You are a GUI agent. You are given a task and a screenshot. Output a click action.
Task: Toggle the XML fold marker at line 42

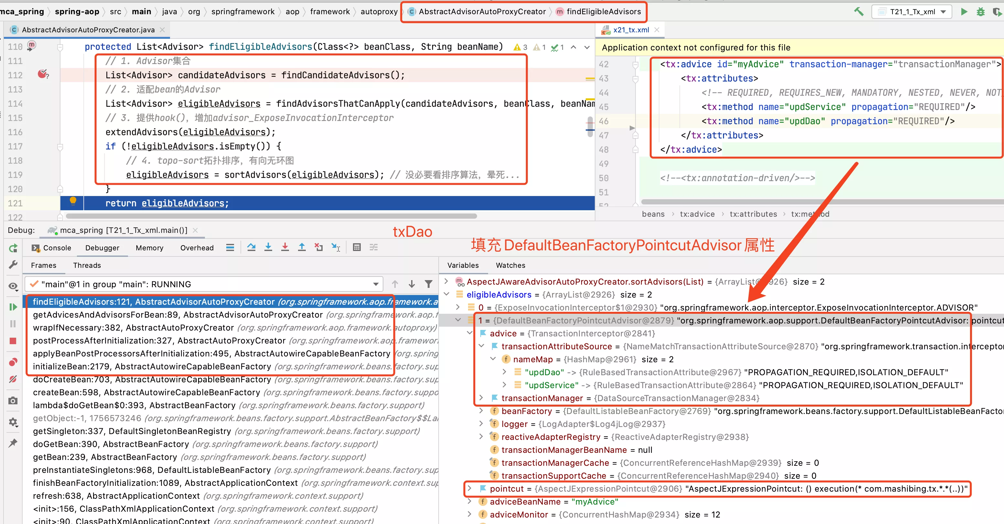[x=635, y=65]
